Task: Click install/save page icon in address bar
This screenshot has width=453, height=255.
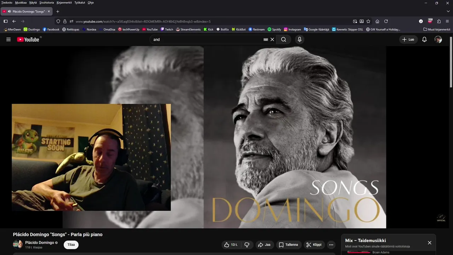Action: pos(362,21)
